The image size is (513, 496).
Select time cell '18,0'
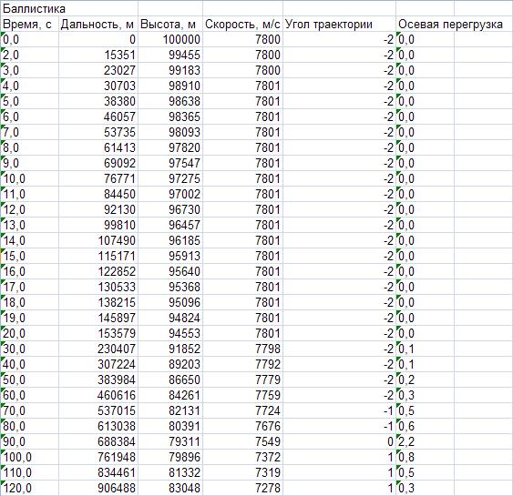pos(30,302)
